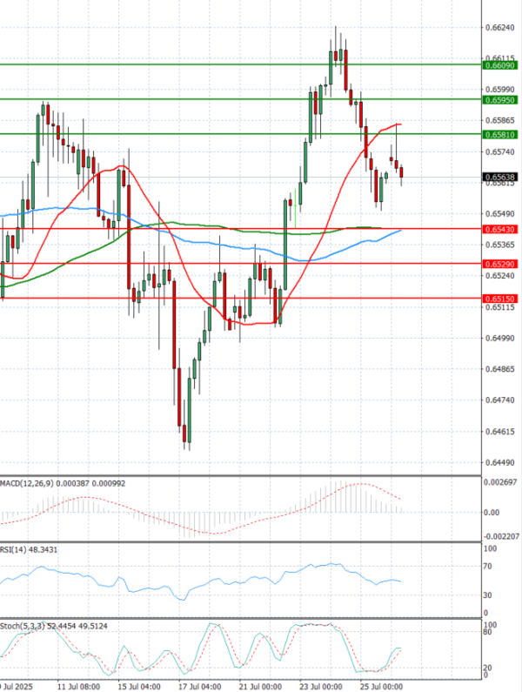Click the red 0.65290 support price label
522x692 pixels.
tap(500, 265)
